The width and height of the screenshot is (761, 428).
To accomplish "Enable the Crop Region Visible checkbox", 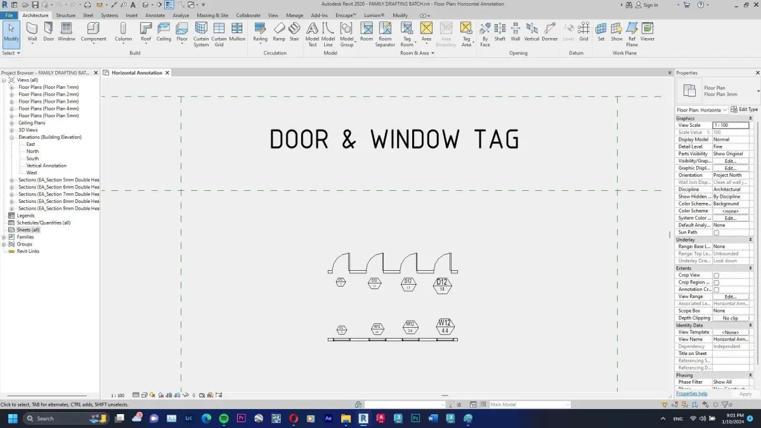I will coord(717,282).
